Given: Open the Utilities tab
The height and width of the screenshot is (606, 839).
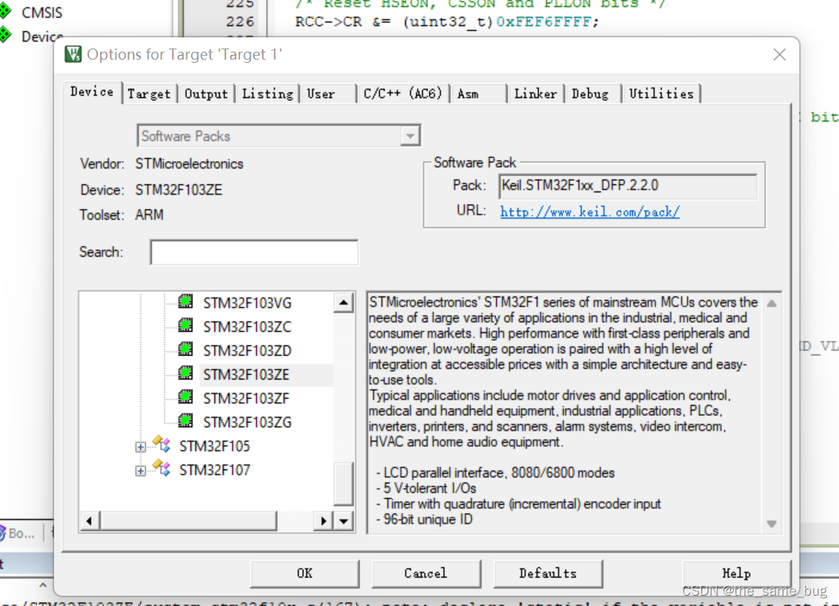Looking at the screenshot, I should pyautogui.click(x=661, y=94).
